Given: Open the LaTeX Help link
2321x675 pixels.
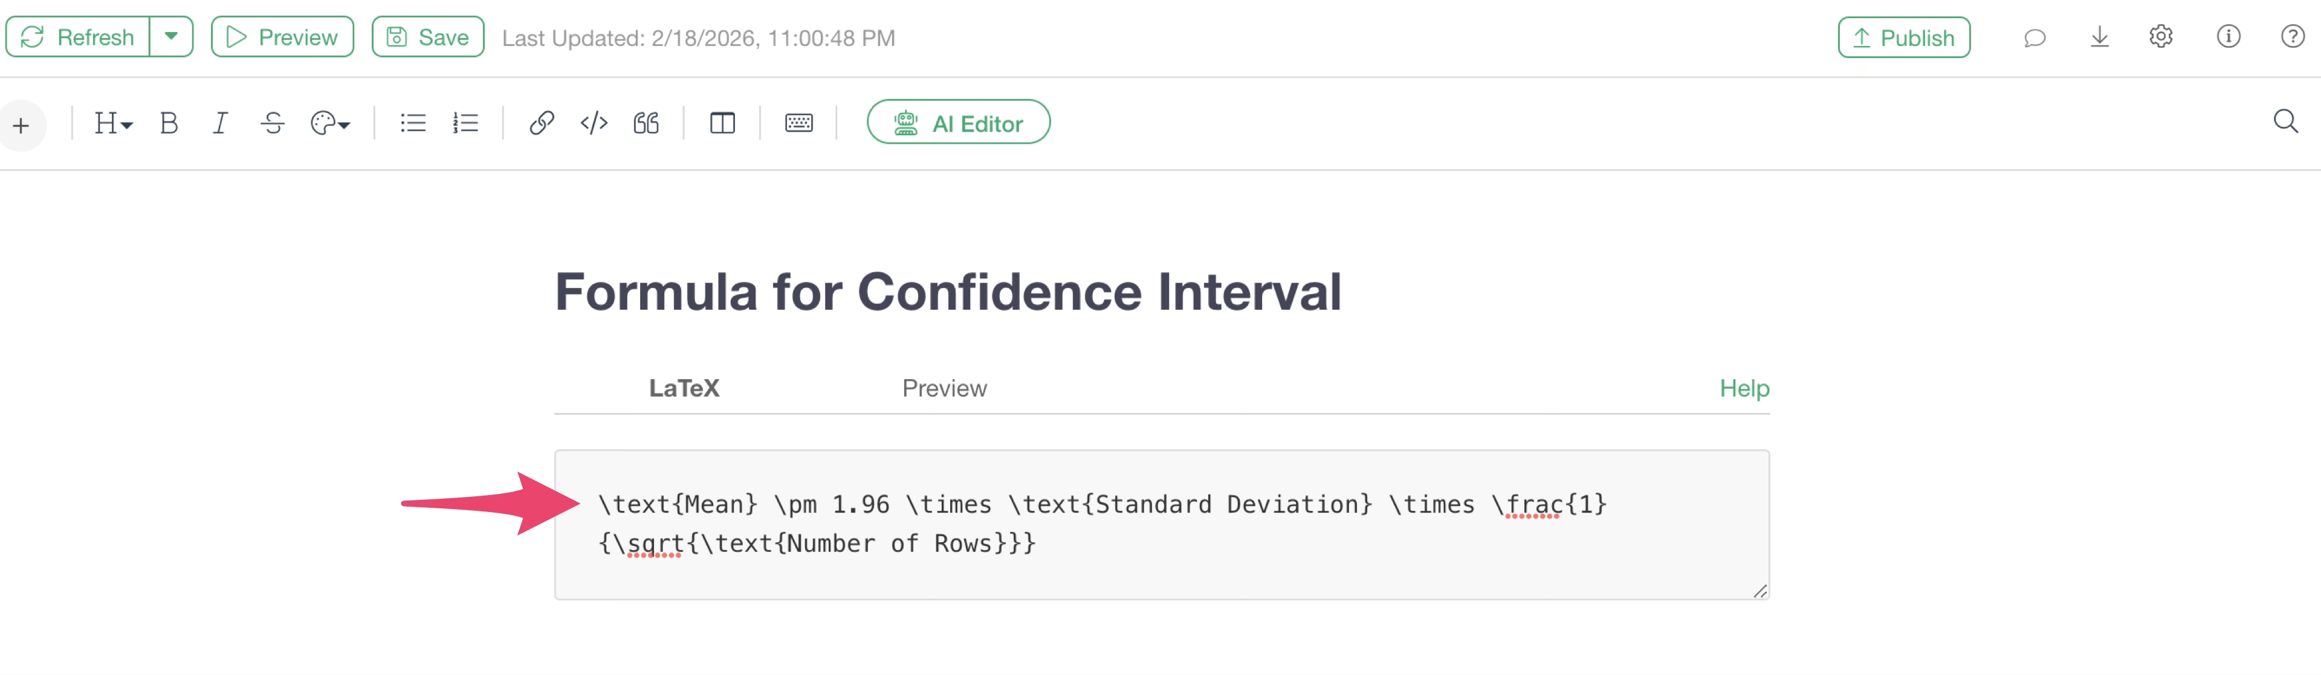Looking at the screenshot, I should click(1743, 388).
